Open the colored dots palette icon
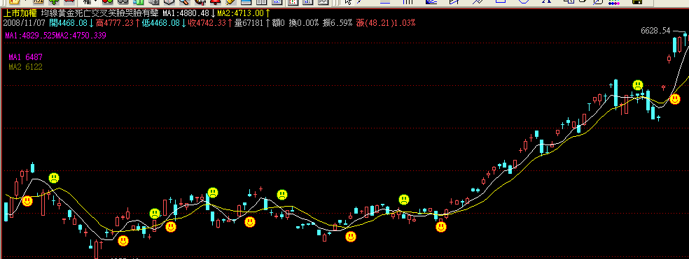The width and height of the screenshot is (689, 259). click(613, 2)
